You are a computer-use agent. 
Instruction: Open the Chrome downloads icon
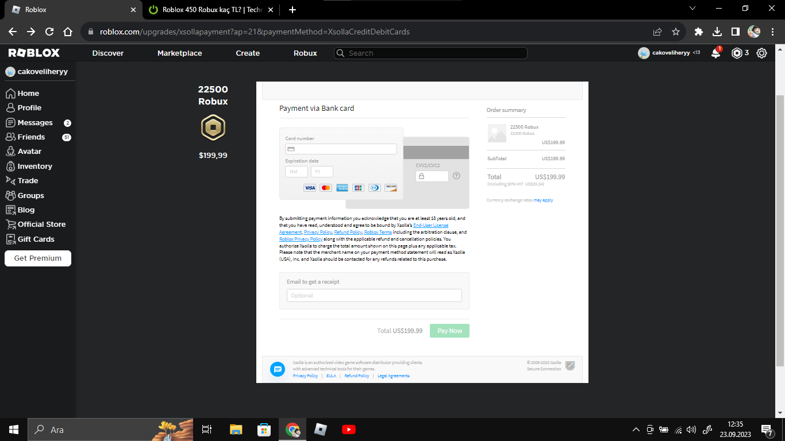[717, 32]
